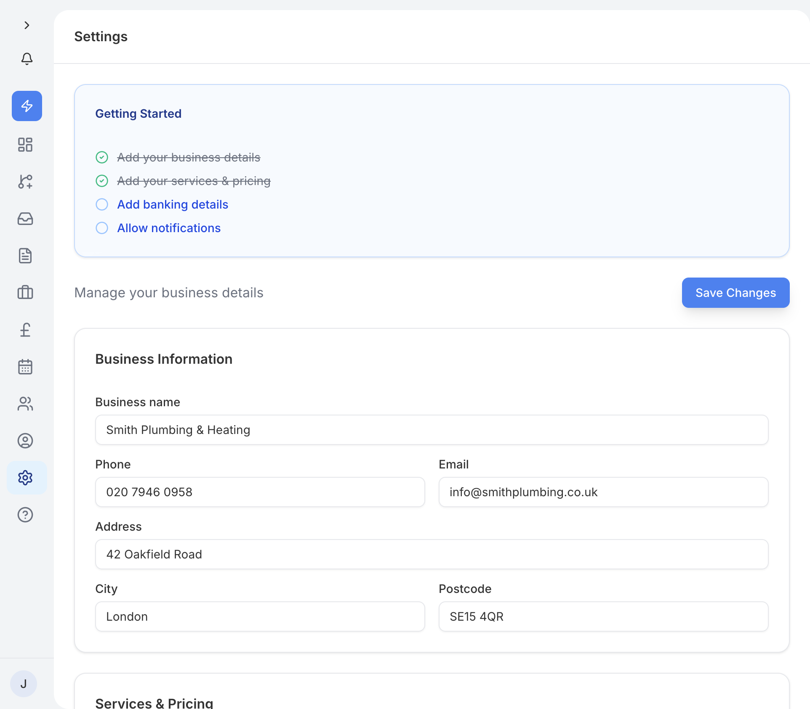Uncheck Add your business details completion
Viewport: 810px width, 709px height.
click(x=101, y=157)
